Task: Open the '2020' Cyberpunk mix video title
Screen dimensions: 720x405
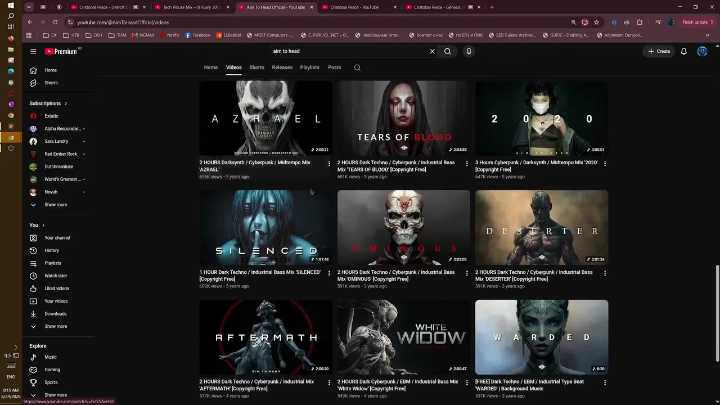Action: [x=537, y=166]
